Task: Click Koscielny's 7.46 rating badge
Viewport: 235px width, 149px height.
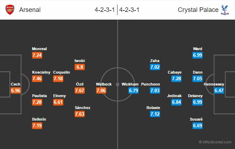Action: tap(37, 79)
